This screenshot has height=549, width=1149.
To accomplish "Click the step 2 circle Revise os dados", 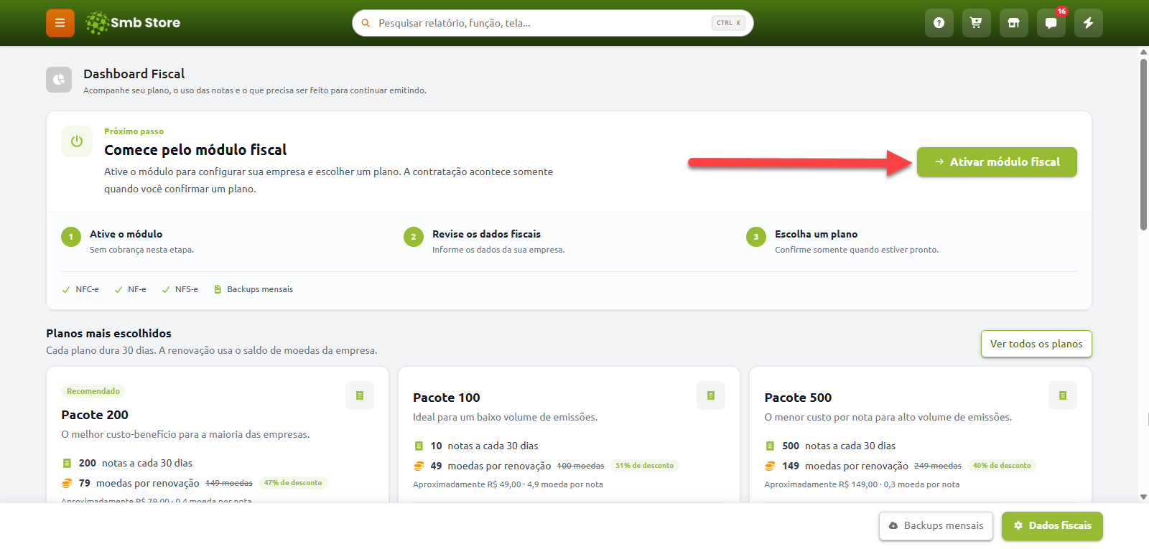I will [x=414, y=237].
